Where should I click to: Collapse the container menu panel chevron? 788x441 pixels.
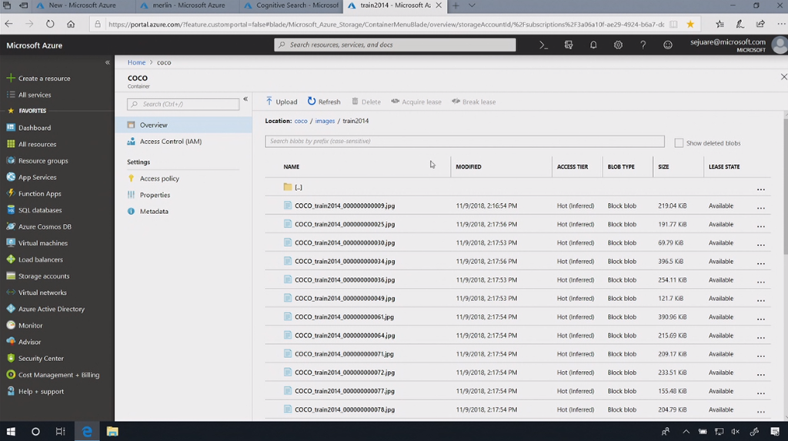(245, 99)
